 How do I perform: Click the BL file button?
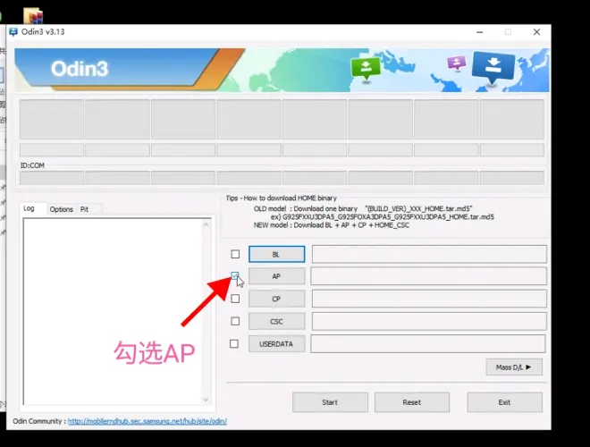(276, 255)
